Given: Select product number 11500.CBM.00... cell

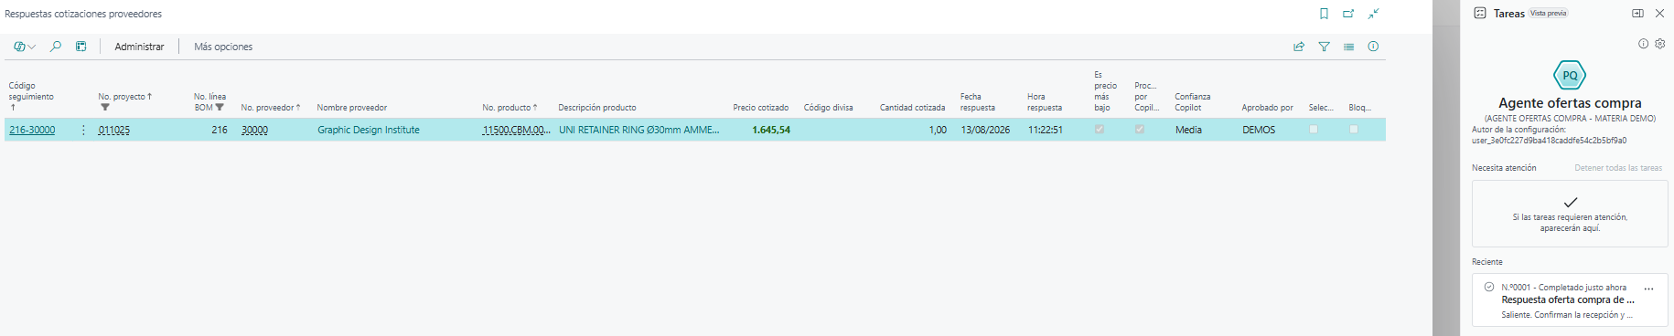Looking at the screenshot, I should [x=517, y=130].
